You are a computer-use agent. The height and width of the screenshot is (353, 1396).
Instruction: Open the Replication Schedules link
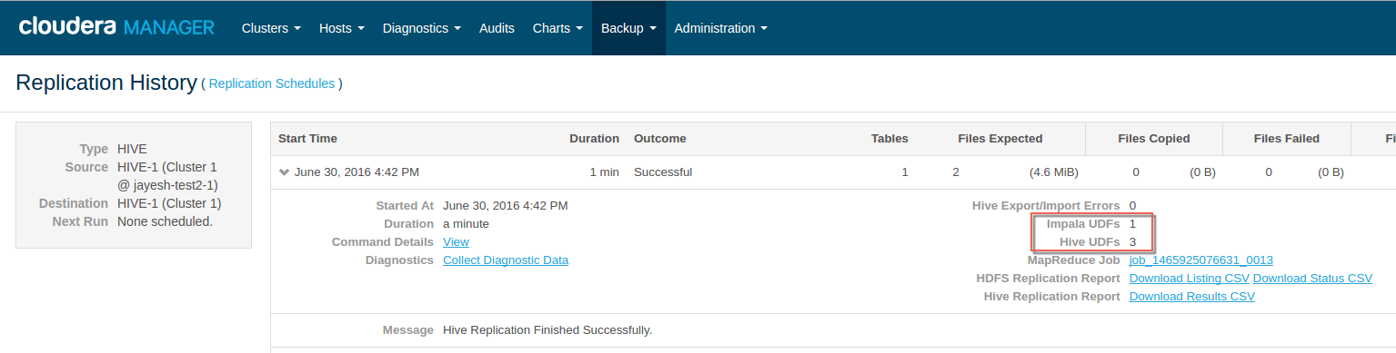tap(272, 83)
